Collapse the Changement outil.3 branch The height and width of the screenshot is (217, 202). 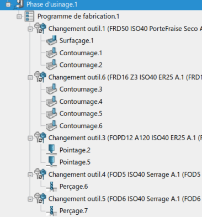click(x=30, y=138)
